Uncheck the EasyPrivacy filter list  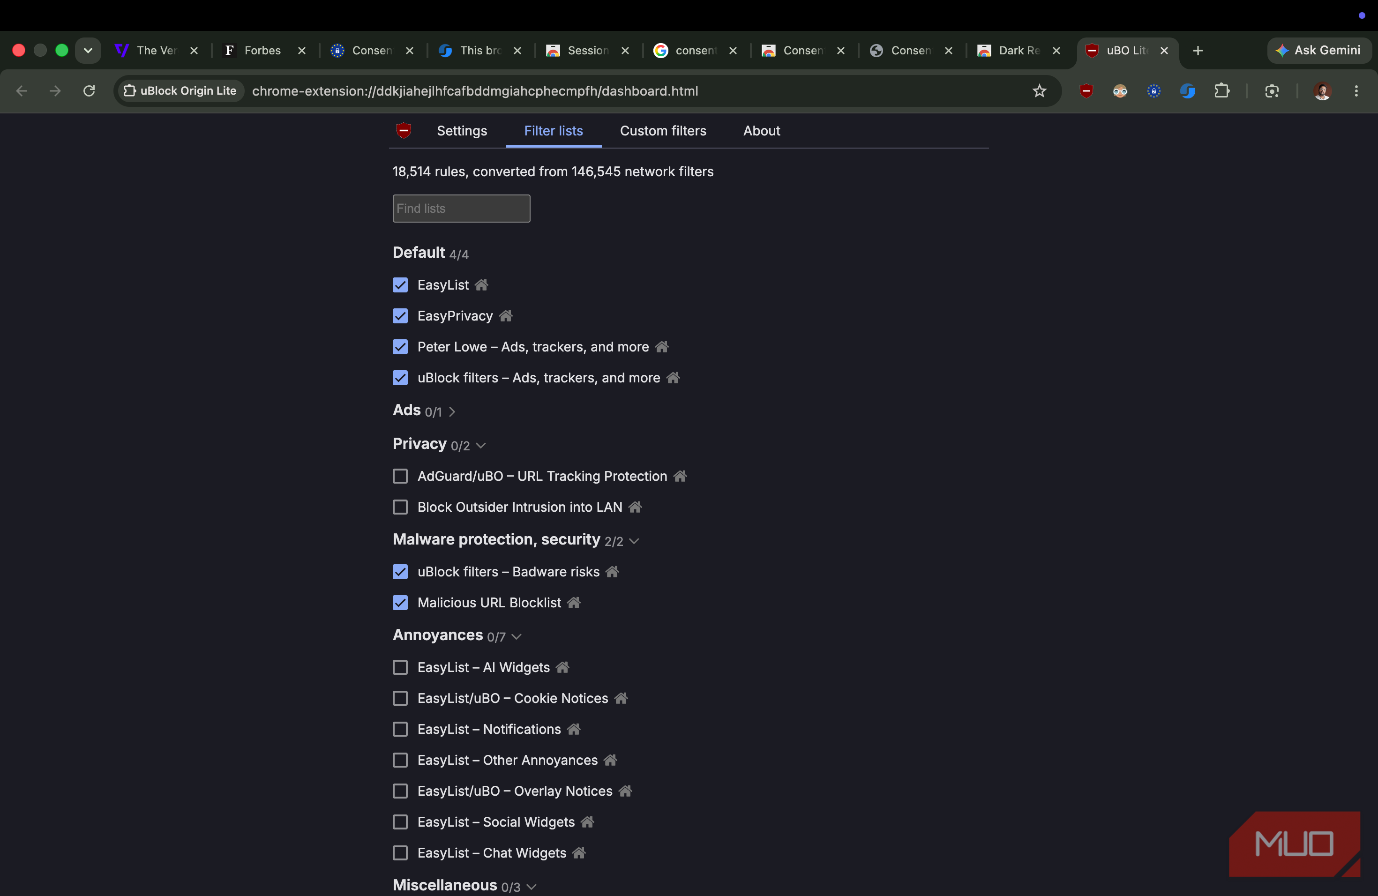[400, 315]
